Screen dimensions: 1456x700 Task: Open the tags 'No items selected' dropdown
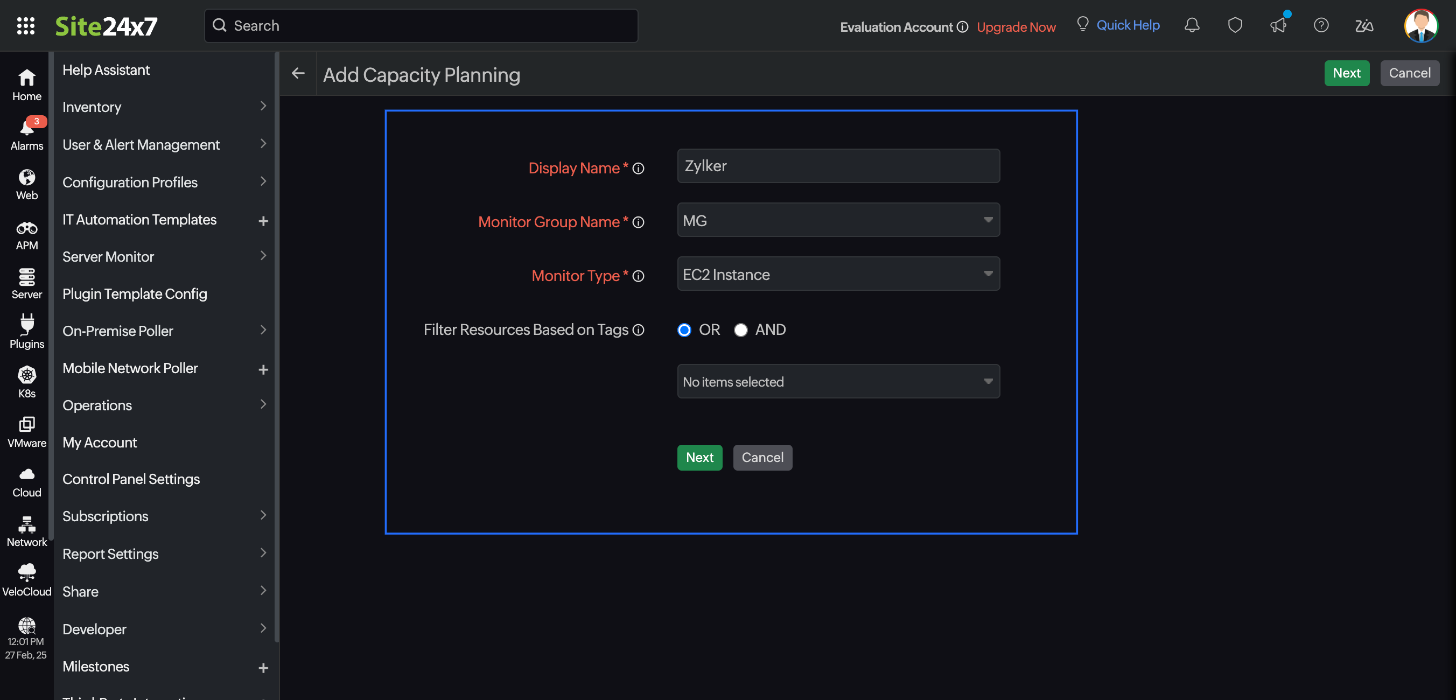838,382
